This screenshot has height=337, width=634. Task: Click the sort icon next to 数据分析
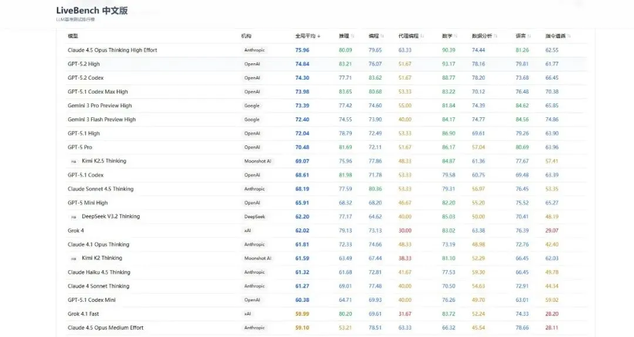click(x=495, y=36)
